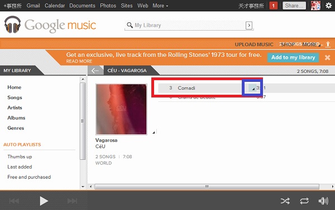Click the Vagarosa album cover art

121,109
